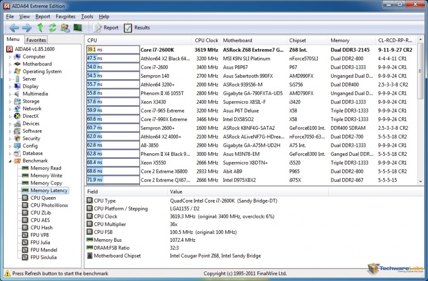Click the warning icon in status bar
The image size is (428, 281).
pos(8,273)
